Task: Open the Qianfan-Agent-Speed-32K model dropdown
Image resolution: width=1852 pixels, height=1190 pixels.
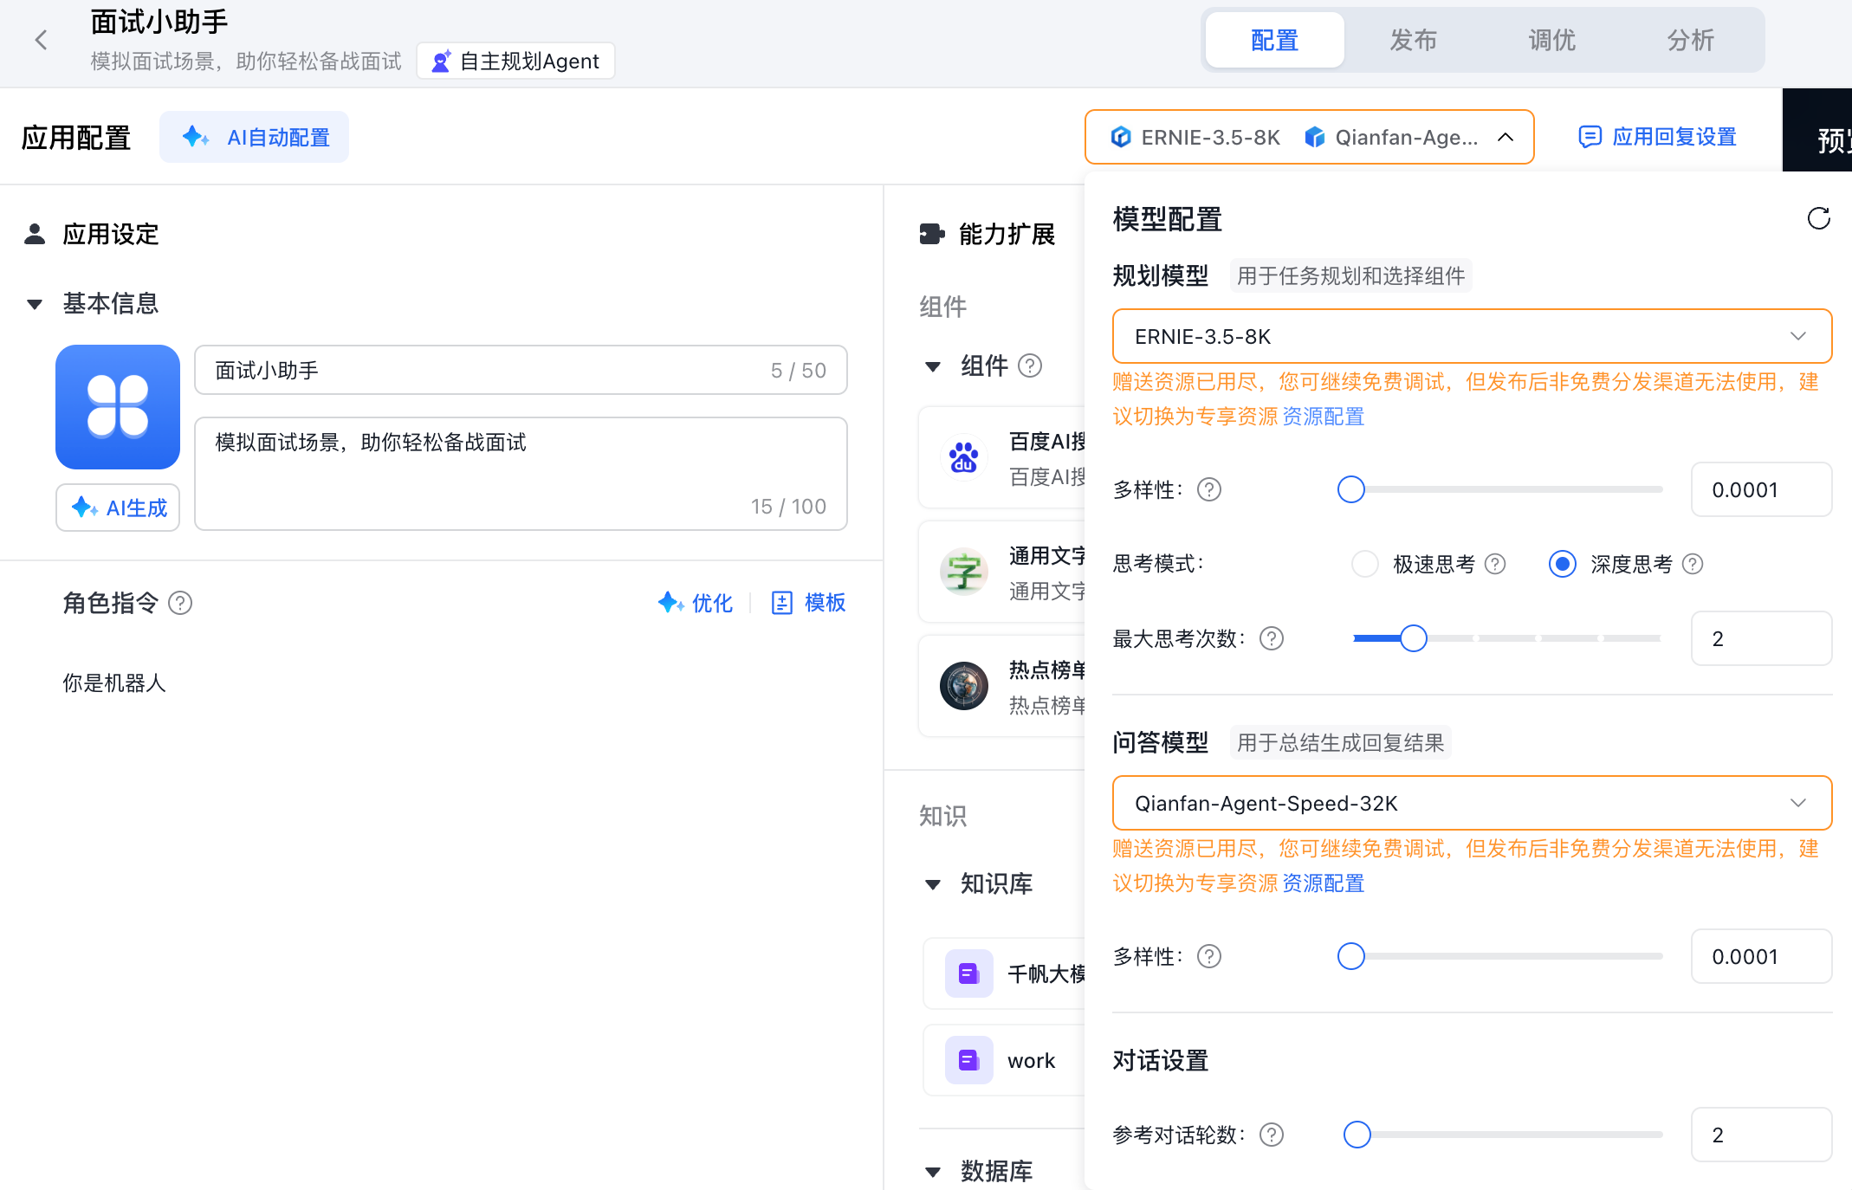Action: coord(1471,803)
